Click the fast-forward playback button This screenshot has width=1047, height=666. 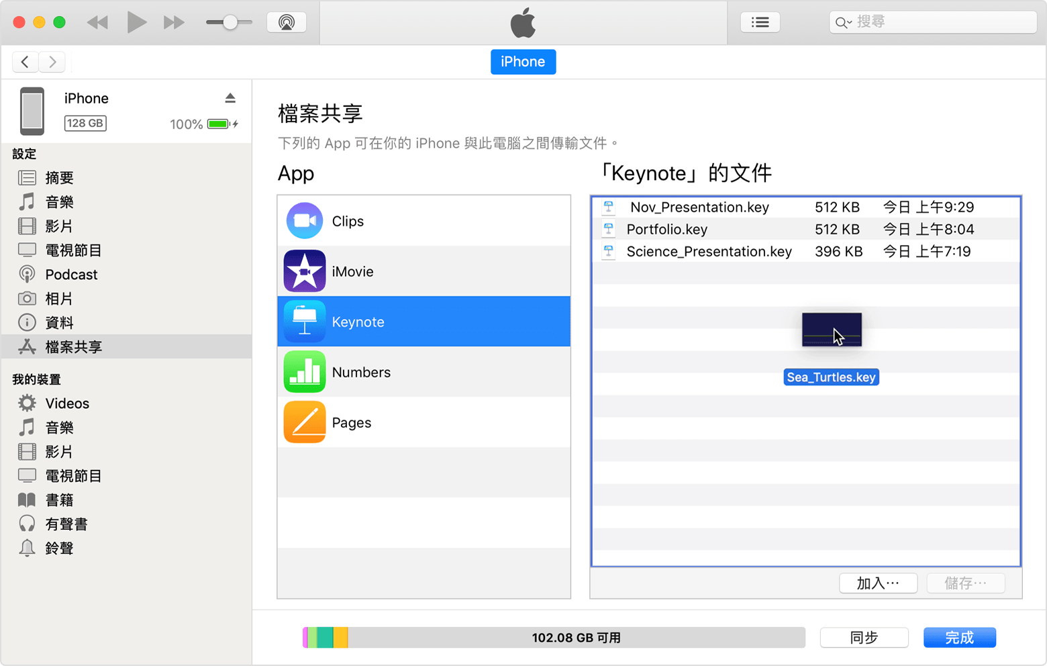tap(174, 22)
